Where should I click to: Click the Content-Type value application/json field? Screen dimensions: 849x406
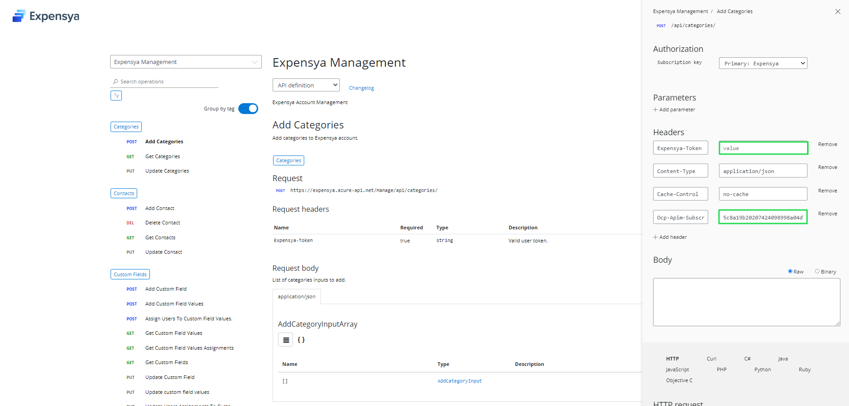(x=763, y=171)
